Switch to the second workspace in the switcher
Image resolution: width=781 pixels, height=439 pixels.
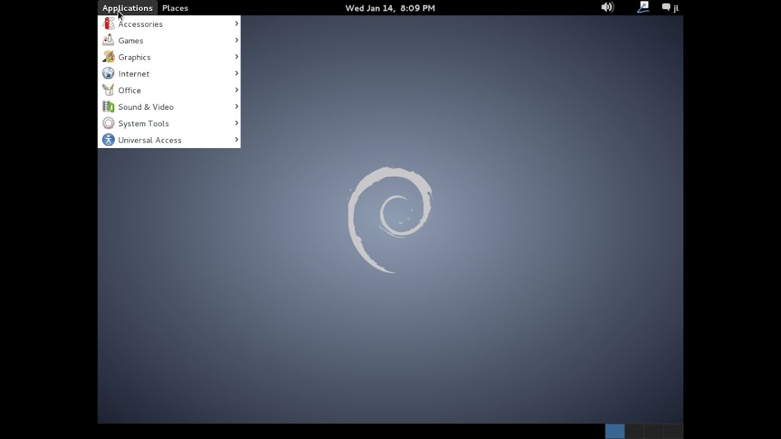635,431
